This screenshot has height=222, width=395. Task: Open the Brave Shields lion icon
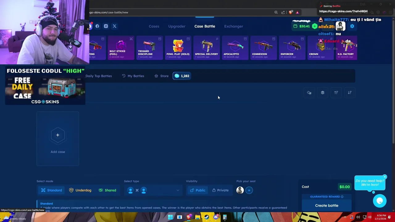291,12
